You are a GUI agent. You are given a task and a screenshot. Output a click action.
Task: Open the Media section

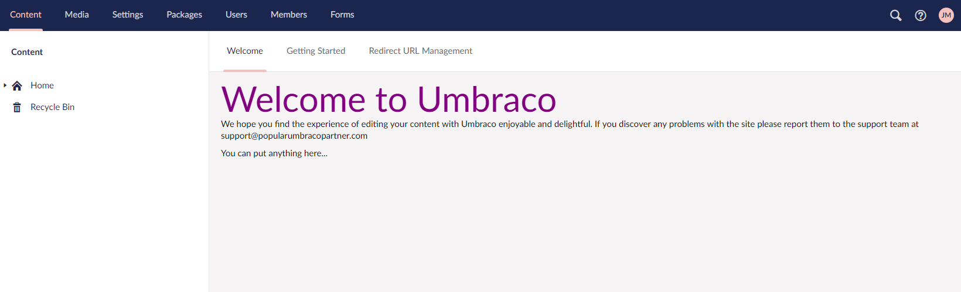pyautogui.click(x=77, y=15)
